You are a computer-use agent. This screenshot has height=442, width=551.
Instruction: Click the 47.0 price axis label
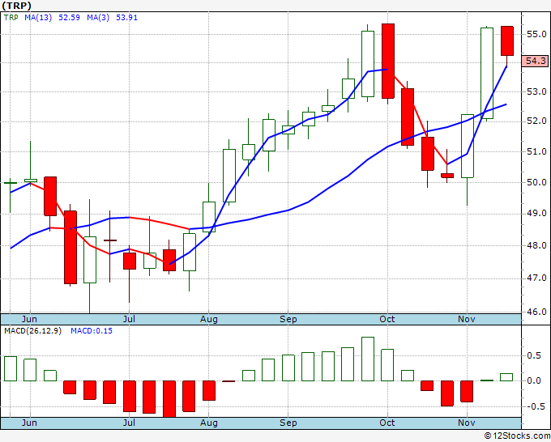click(x=536, y=278)
